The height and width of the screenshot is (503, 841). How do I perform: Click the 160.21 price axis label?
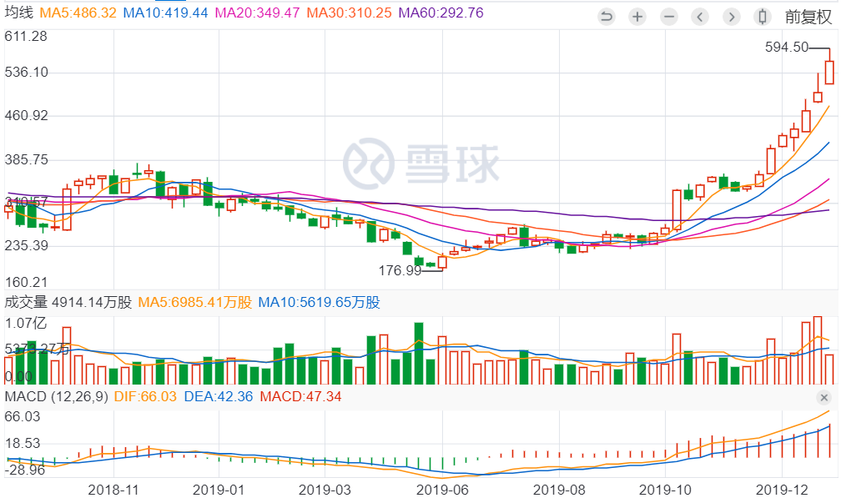[x=27, y=282]
